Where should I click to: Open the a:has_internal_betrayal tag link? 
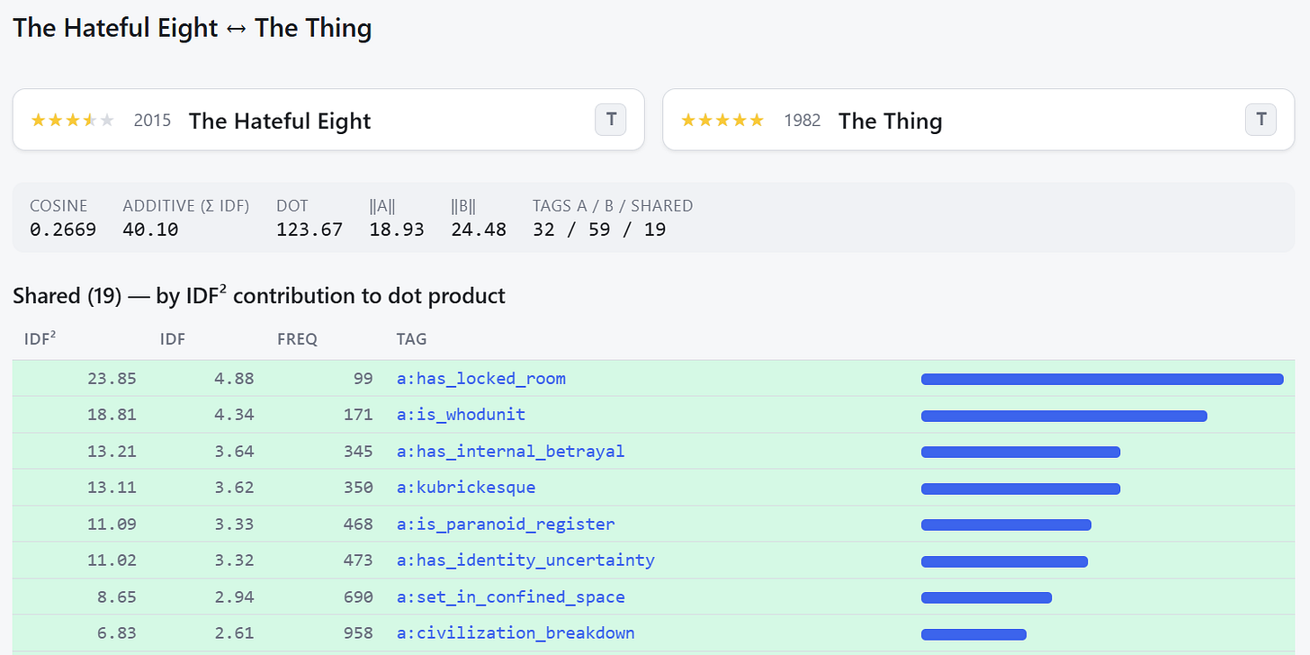[x=510, y=451]
